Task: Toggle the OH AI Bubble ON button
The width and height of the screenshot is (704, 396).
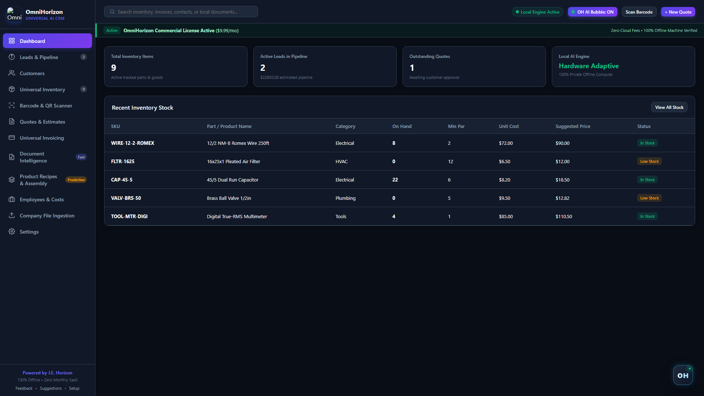Action: point(593,12)
